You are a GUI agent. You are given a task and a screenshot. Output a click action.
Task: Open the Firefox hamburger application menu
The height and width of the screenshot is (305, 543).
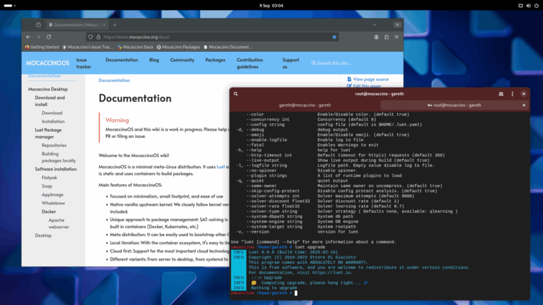(x=395, y=37)
